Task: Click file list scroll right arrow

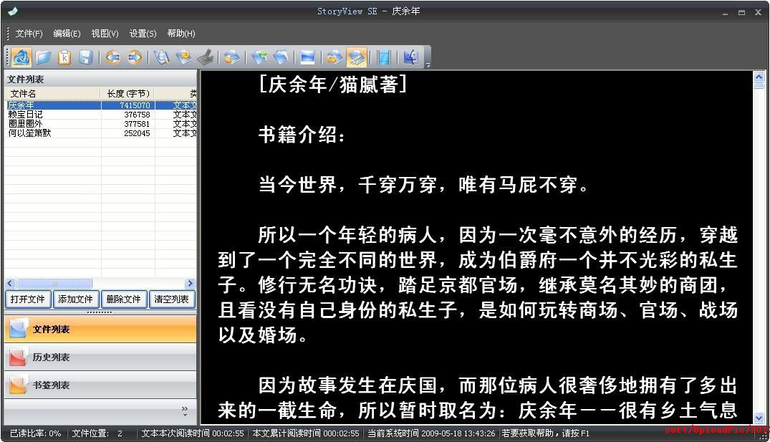Action: [190, 284]
